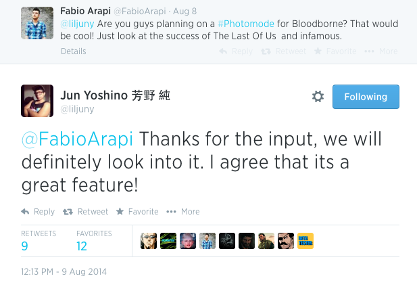Viewport: 417px width, 293px height.
Task: Open the gear settings menu
Action: click(x=318, y=97)
